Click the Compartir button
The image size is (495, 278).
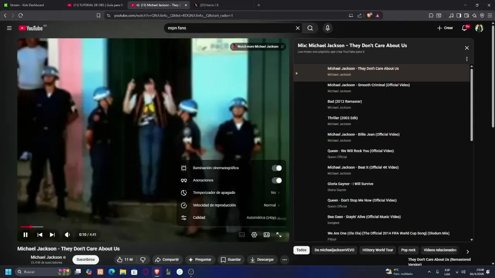coord(167,259)
